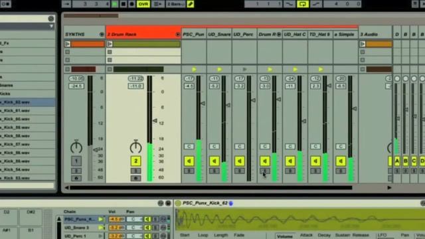Click PSC_Punx chain volume -4.5 dB field
The width and height of the screenshot is (425, 239).
coord(117,219)
